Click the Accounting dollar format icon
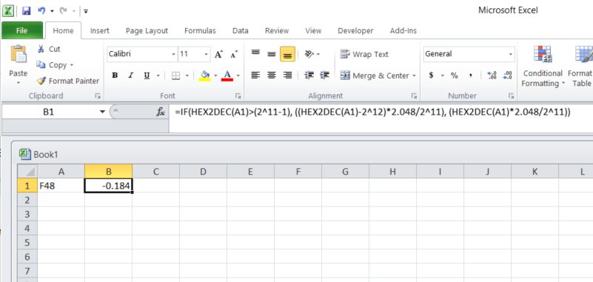Viewport: 593px width, 282px height. (x=431, y=75)
